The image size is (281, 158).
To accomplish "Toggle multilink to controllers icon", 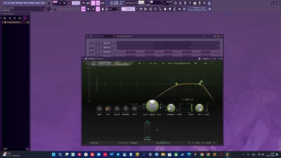I will pyautogui.click(x=98, y=9).
